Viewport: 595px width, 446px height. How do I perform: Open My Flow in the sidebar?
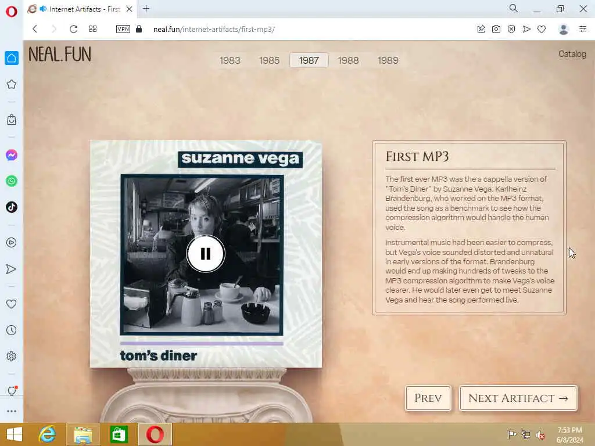[12, 269]
